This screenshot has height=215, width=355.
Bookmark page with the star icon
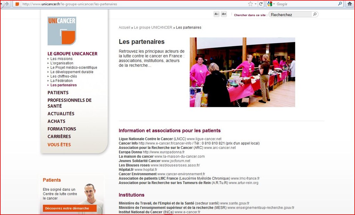[x=250, y=4]
